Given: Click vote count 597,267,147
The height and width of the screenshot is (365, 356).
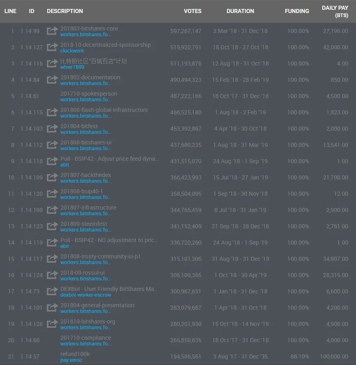Looking at the screenshot, I should pyautogui.click(x=186, y=31).
